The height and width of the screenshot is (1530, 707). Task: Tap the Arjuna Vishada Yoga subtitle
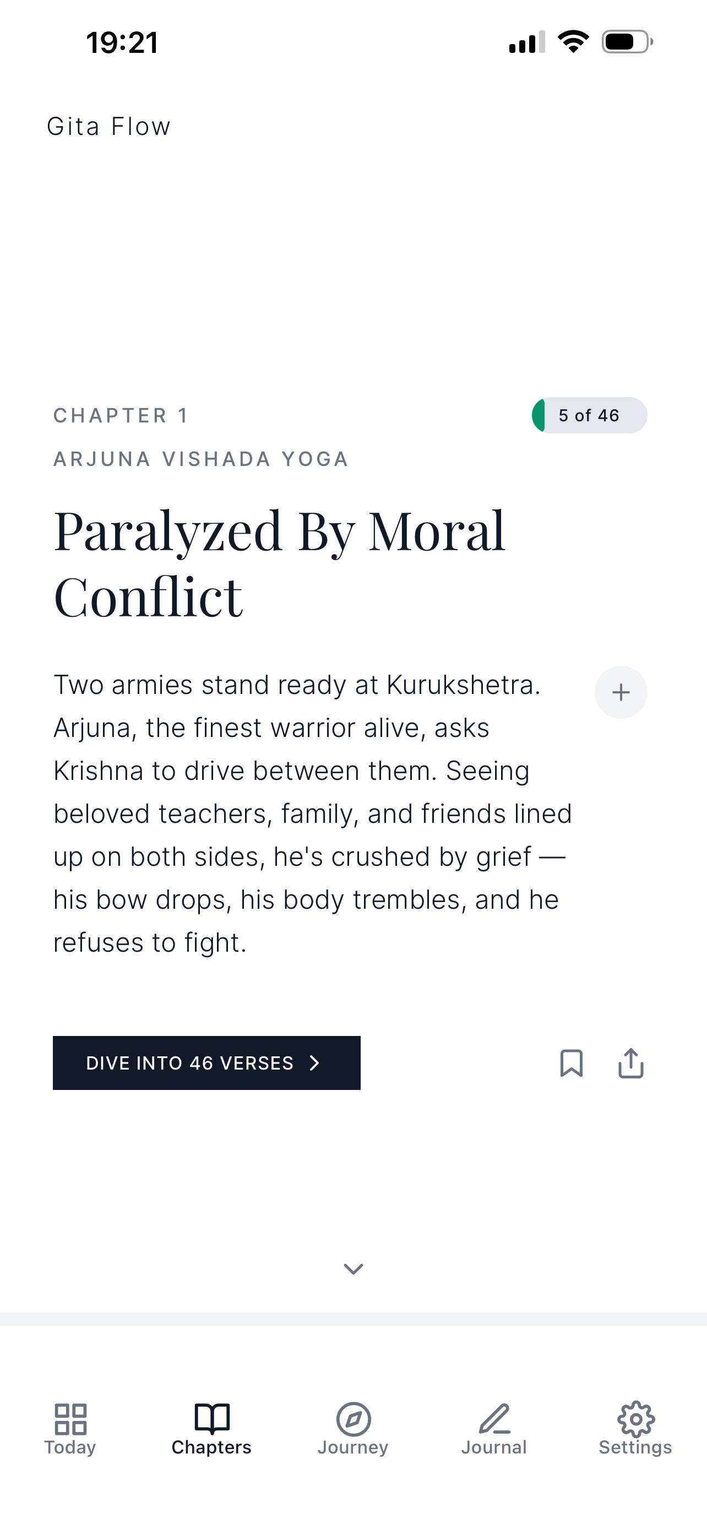pyautogui.click(x=200, y=459)
